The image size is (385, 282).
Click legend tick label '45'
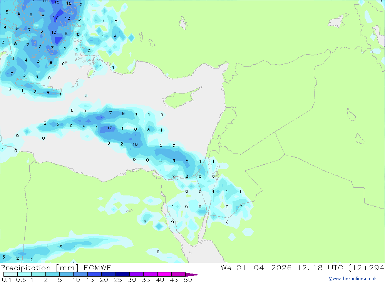point(174,280)
